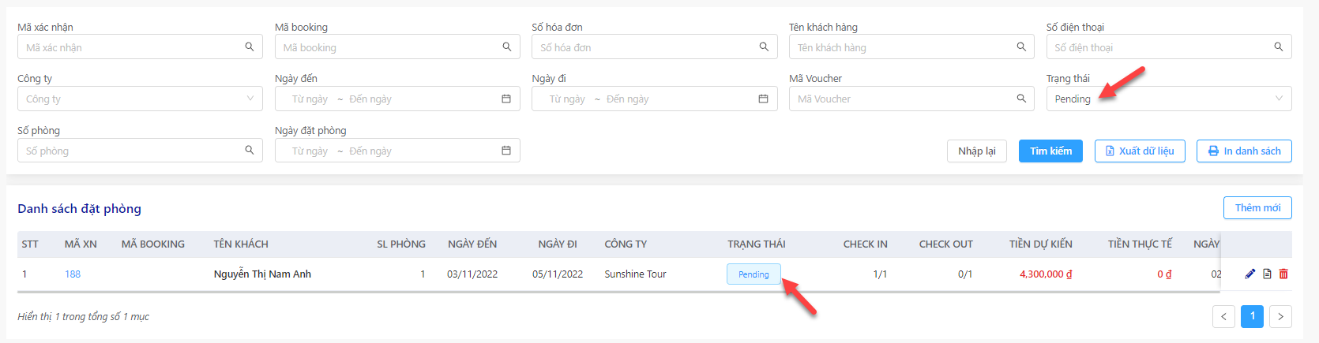The height and width of the screenshot is (343, 1319).
Task: Open calendar icon in Ngày đặt phòng range
Action: pyautogui.click(x=506, y=151)
